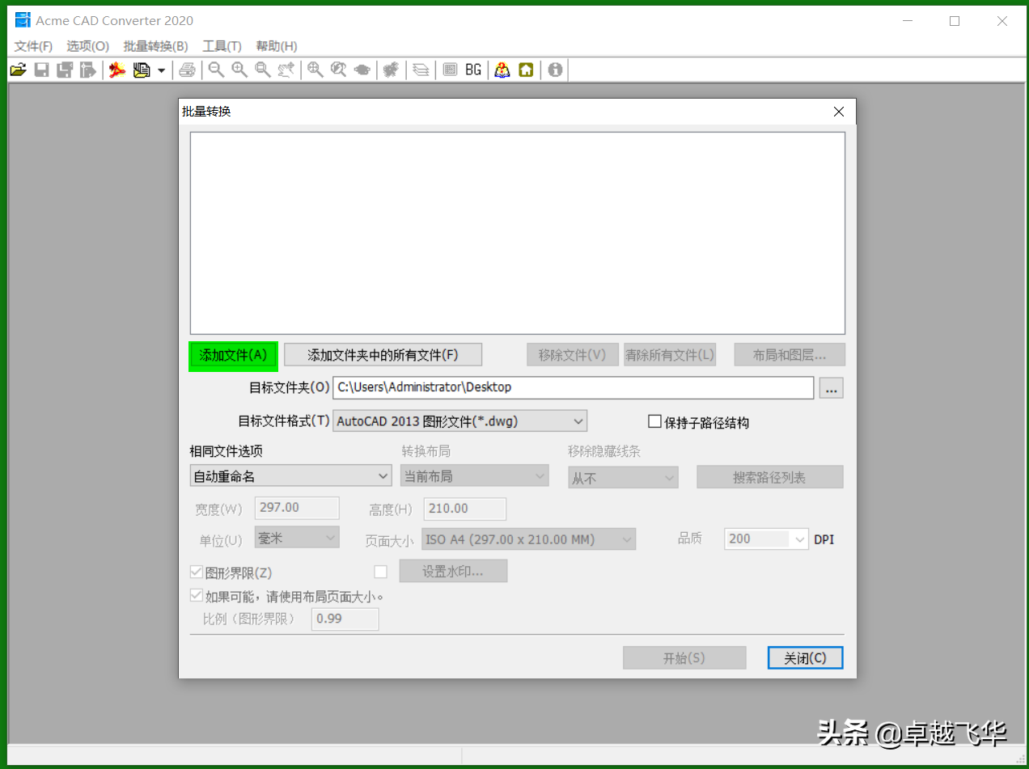Click the 开始(S) button

[684, 658]
